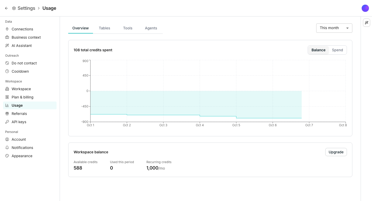Screen dimensions: 372x201
Task: Click the Appearance palette icon
Action: tap(7, 156)
